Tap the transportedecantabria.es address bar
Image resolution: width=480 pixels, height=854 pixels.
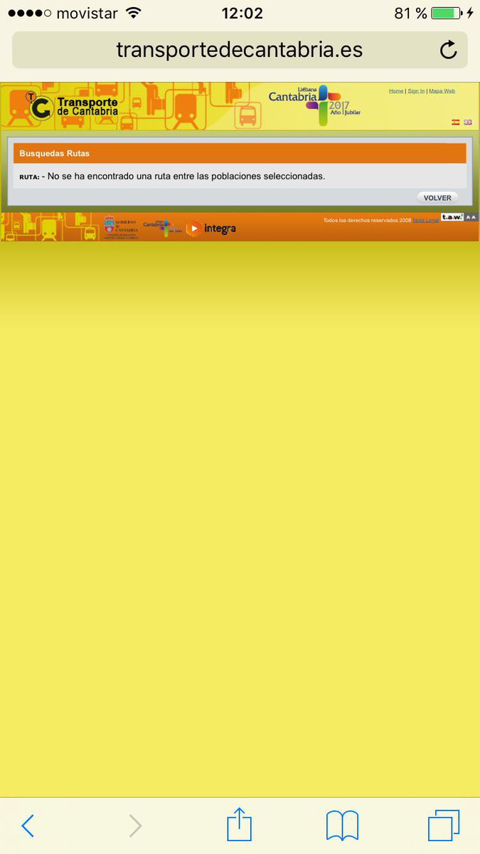tap(240, 50)
